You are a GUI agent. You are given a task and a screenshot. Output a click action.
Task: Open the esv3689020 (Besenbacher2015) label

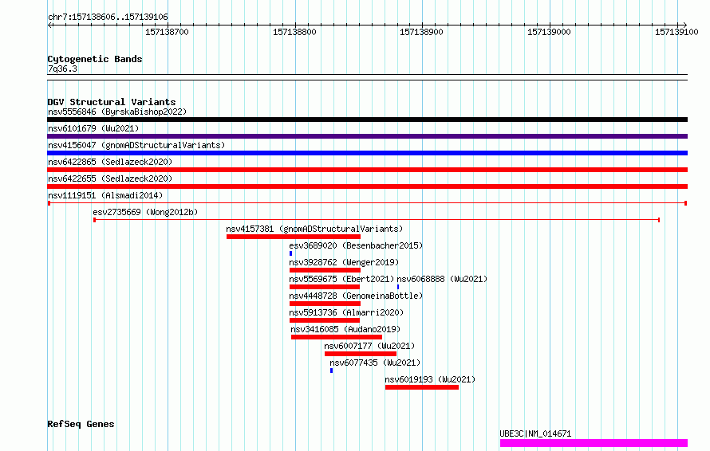(x=356, y=245)
